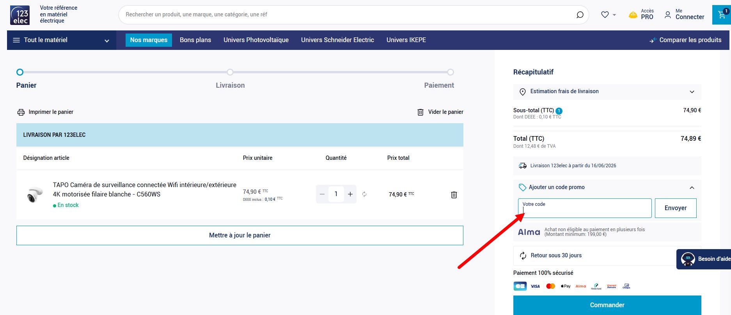The image size is (731, 315).
Task: Increase quantity with plus button
Action: (350, 194)
